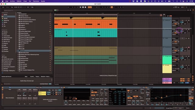Click the Tap tempo button
This screenshot has width=195, height=110.
[12, 7]
